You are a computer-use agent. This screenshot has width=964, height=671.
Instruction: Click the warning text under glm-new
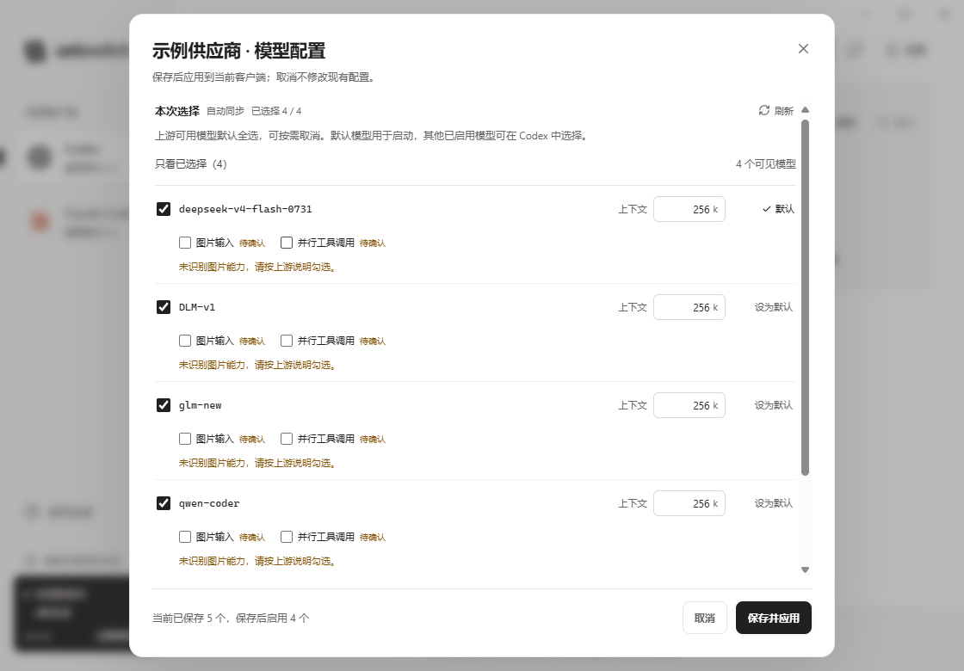click(x=257, y=463)
